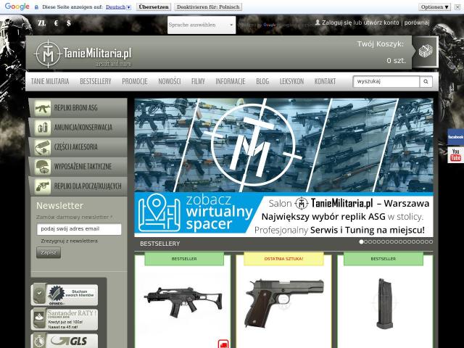
Task: Open the Facebook side tab
Action: (455, 137)
